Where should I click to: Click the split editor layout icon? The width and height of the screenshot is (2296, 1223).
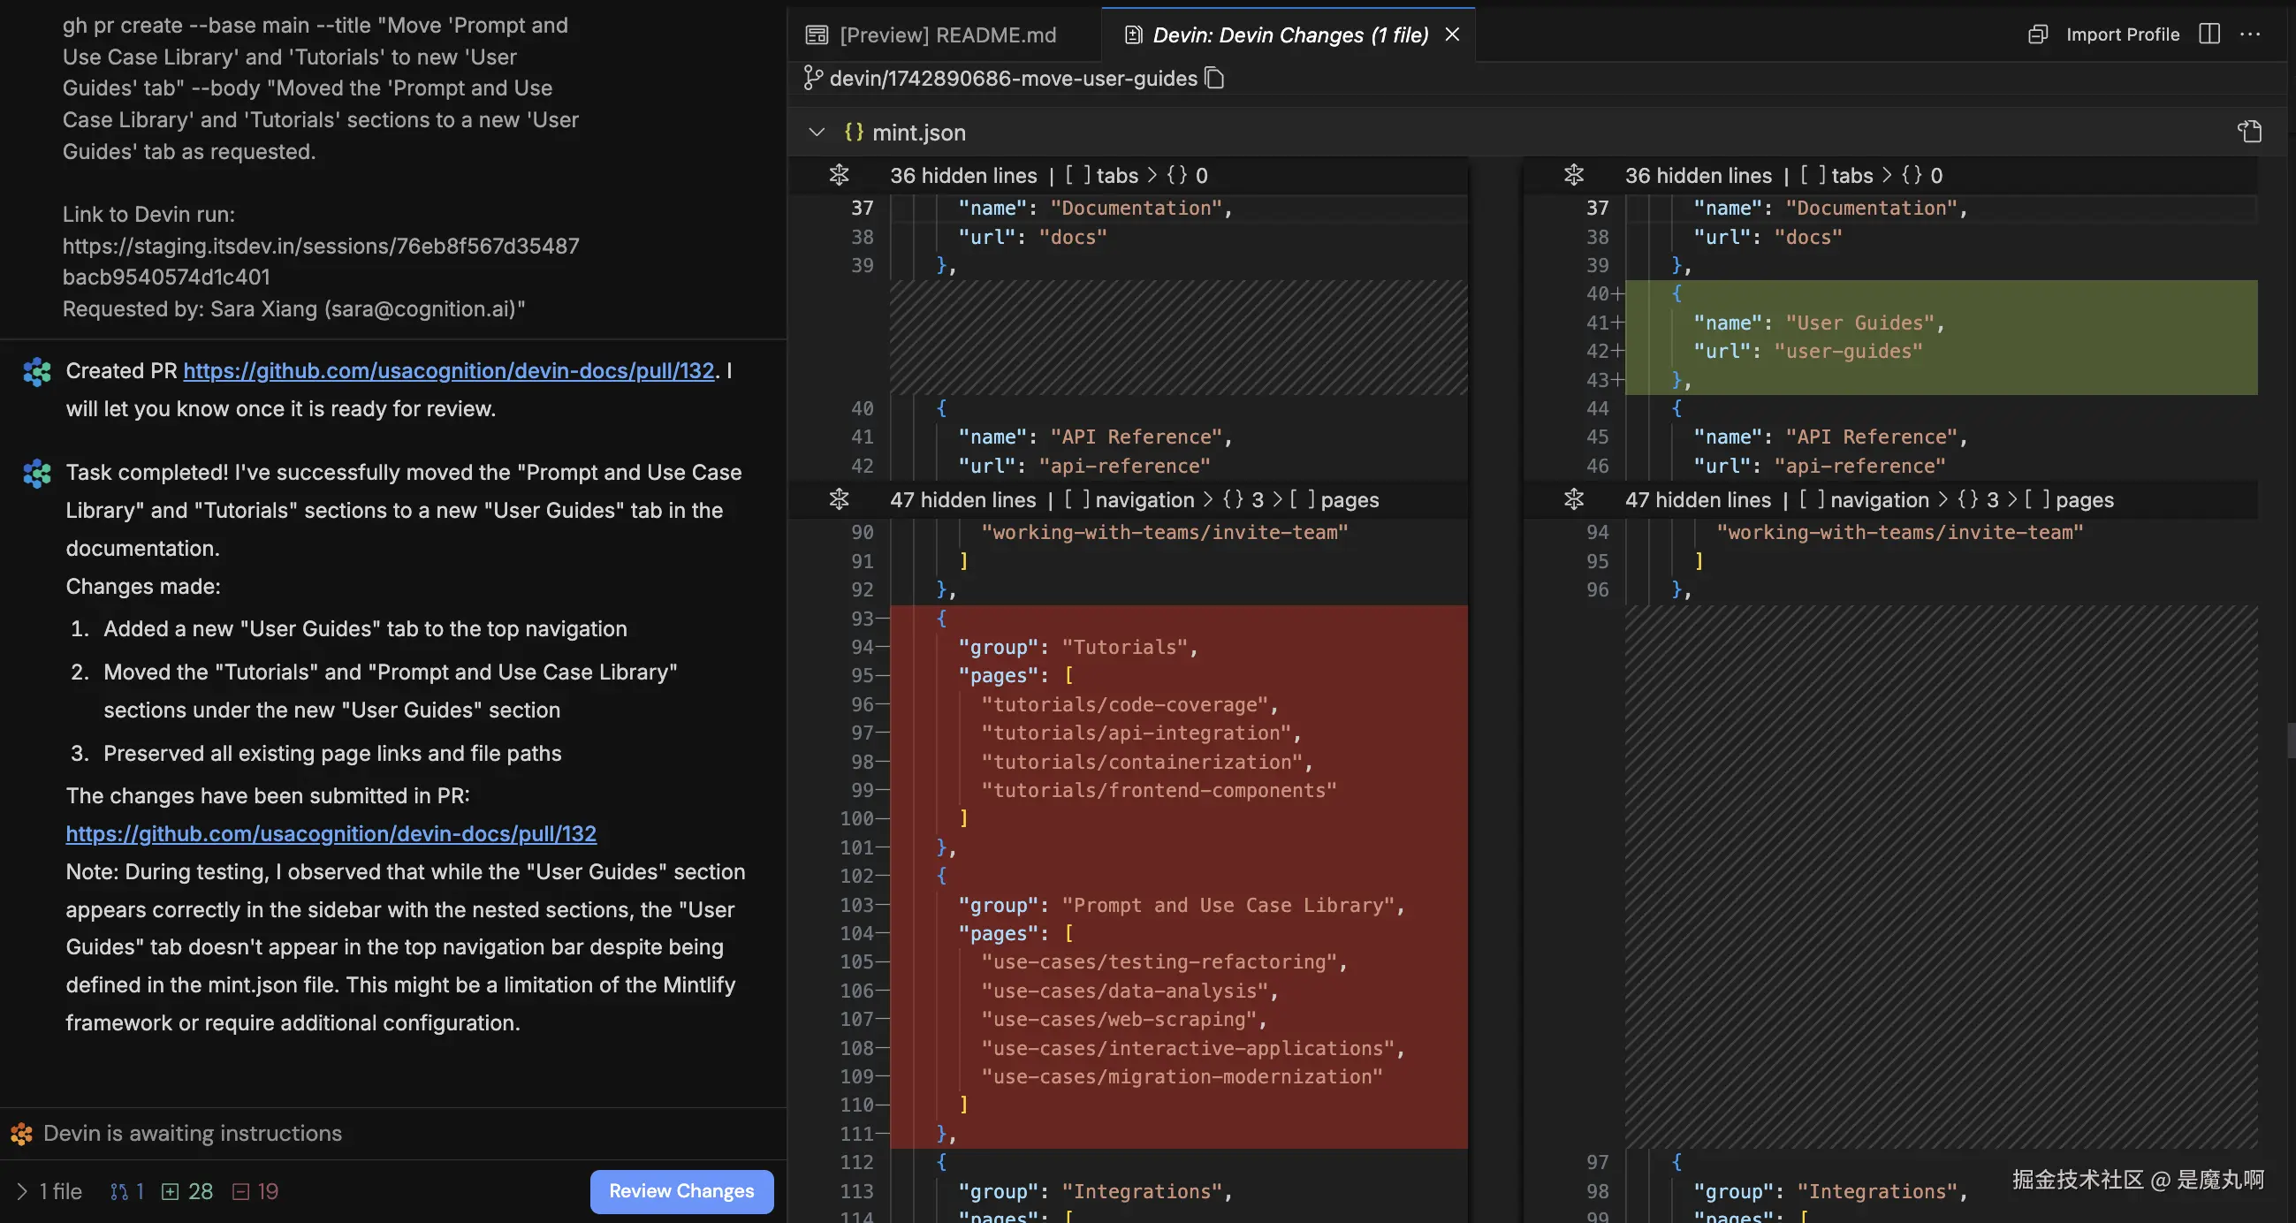[x=2209, y=34]
